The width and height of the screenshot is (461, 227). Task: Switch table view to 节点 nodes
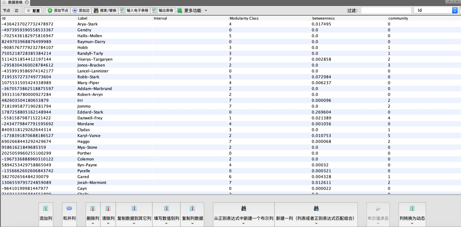point(6,10)
